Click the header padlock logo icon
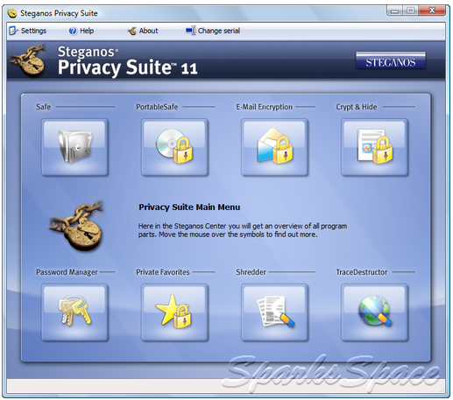 [x=28, y=60]
